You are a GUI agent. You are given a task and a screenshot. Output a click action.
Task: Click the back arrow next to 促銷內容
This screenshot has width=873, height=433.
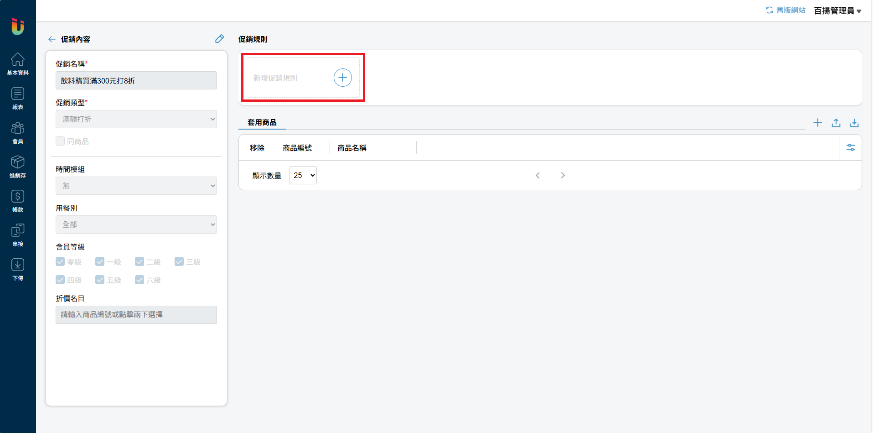[x=52, y=39]
